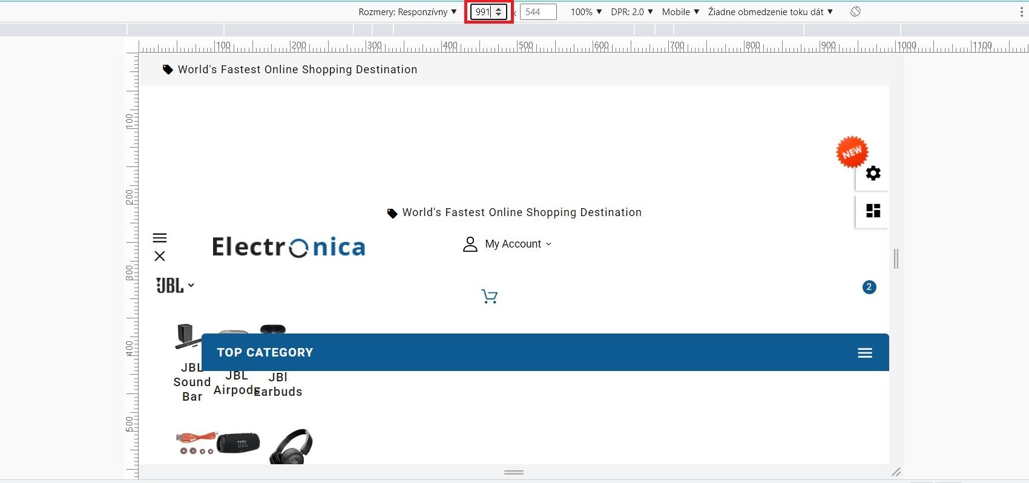Viewport: 1029px width, 483px height.
Task: Click the Electronica logo
Action: pos(289,247)
